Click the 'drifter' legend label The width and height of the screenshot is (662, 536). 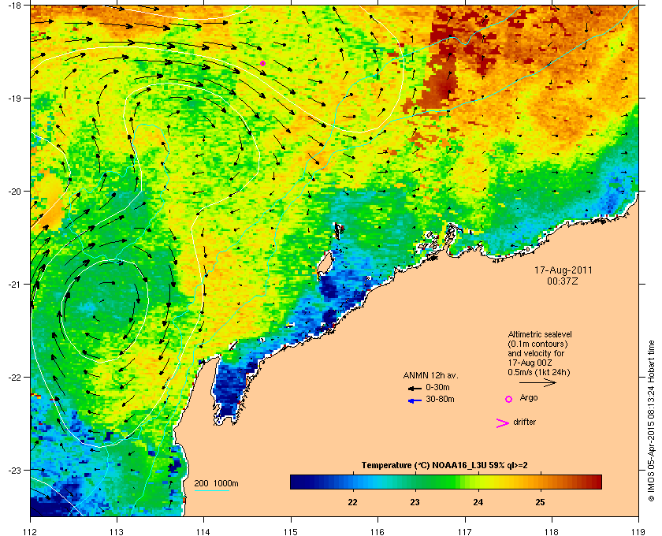(524, 422)
